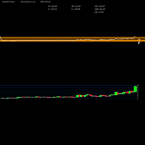Select the low value "L: 23.90"
The height and width of the screenshot is (145, 145).
click(76, 9)
